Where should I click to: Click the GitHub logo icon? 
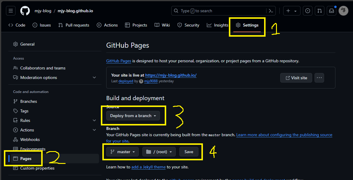(x=25, y=11)
